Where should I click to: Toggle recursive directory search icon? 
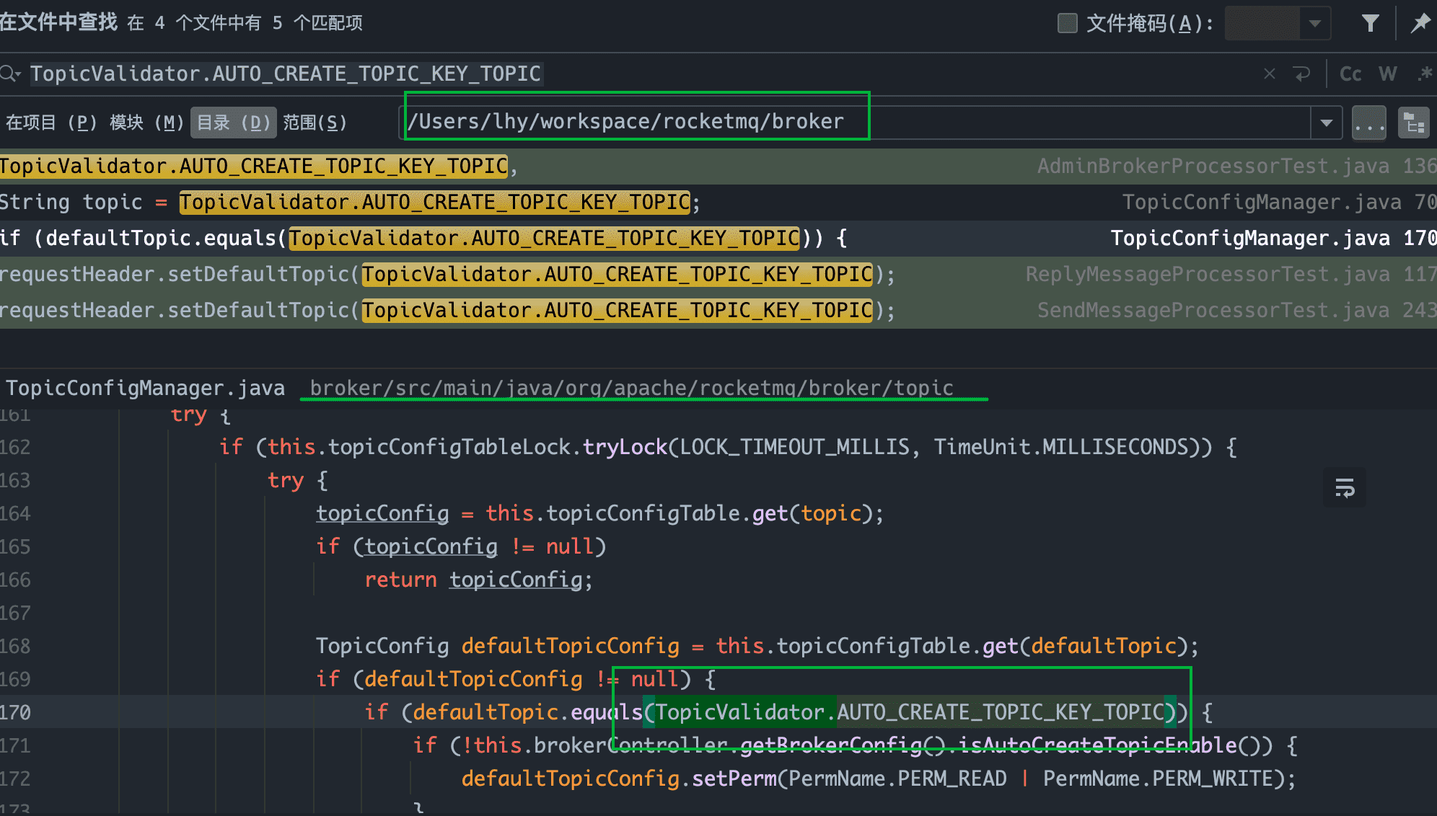pos(1414,123)
